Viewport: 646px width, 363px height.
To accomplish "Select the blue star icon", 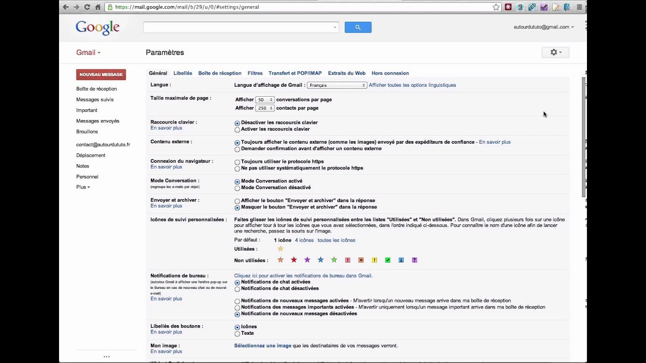I will tap(320, 260).
